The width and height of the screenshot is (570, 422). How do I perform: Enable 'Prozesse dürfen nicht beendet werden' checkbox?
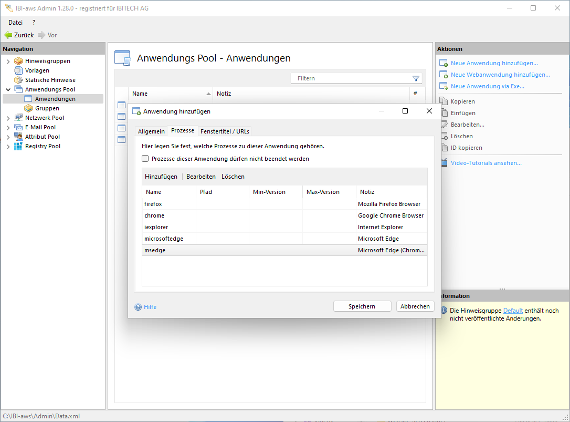145,159
